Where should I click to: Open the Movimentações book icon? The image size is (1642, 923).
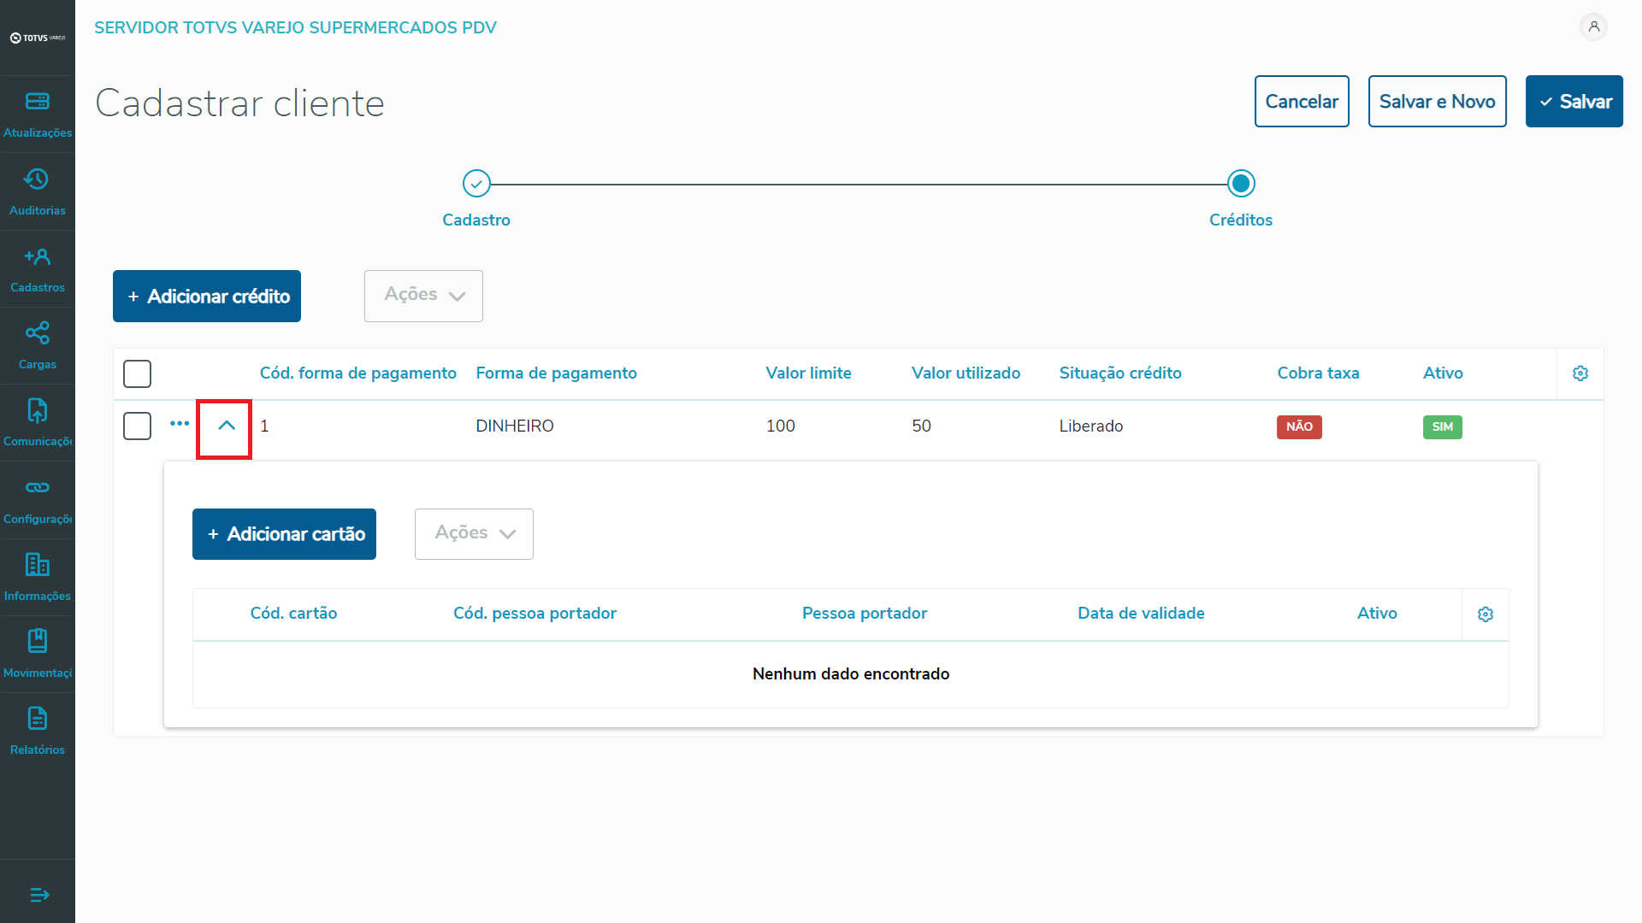pos(37,641)
